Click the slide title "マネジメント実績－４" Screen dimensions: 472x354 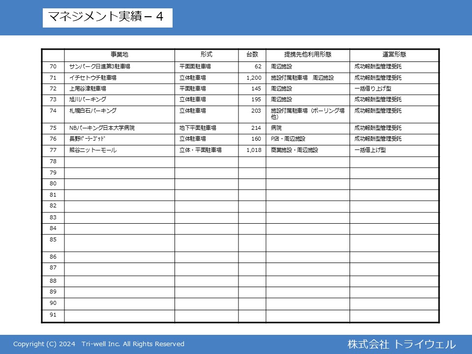click(106, 17)
